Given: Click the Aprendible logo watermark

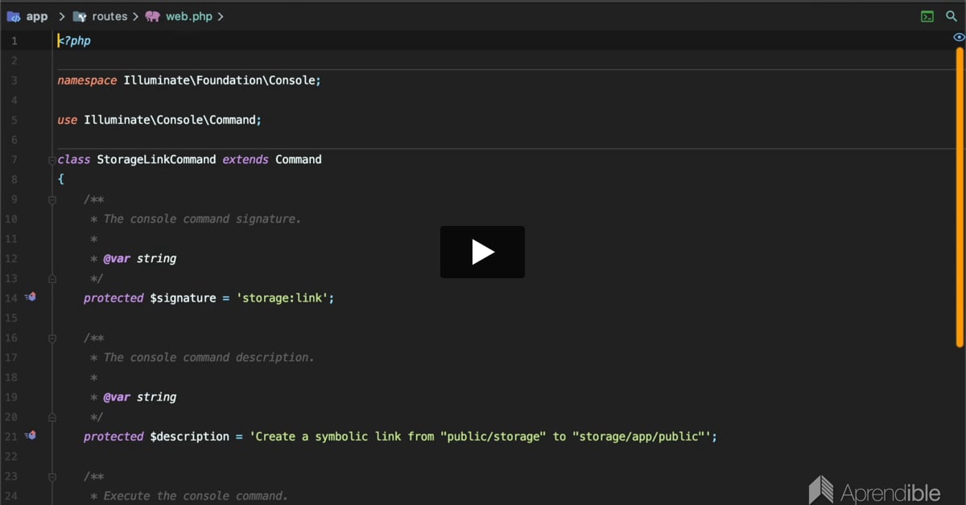Looking at the screenshot, I should coord(874,490).
